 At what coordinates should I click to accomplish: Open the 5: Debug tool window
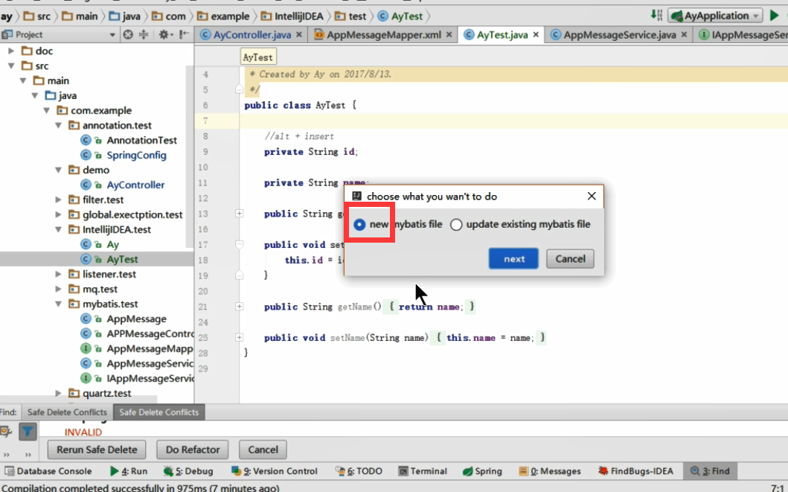(x=188, y=471)
